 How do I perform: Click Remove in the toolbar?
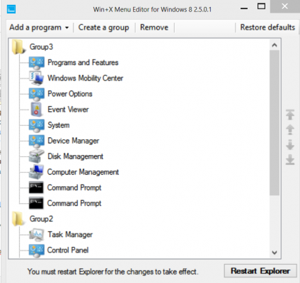tap(154, 28)
